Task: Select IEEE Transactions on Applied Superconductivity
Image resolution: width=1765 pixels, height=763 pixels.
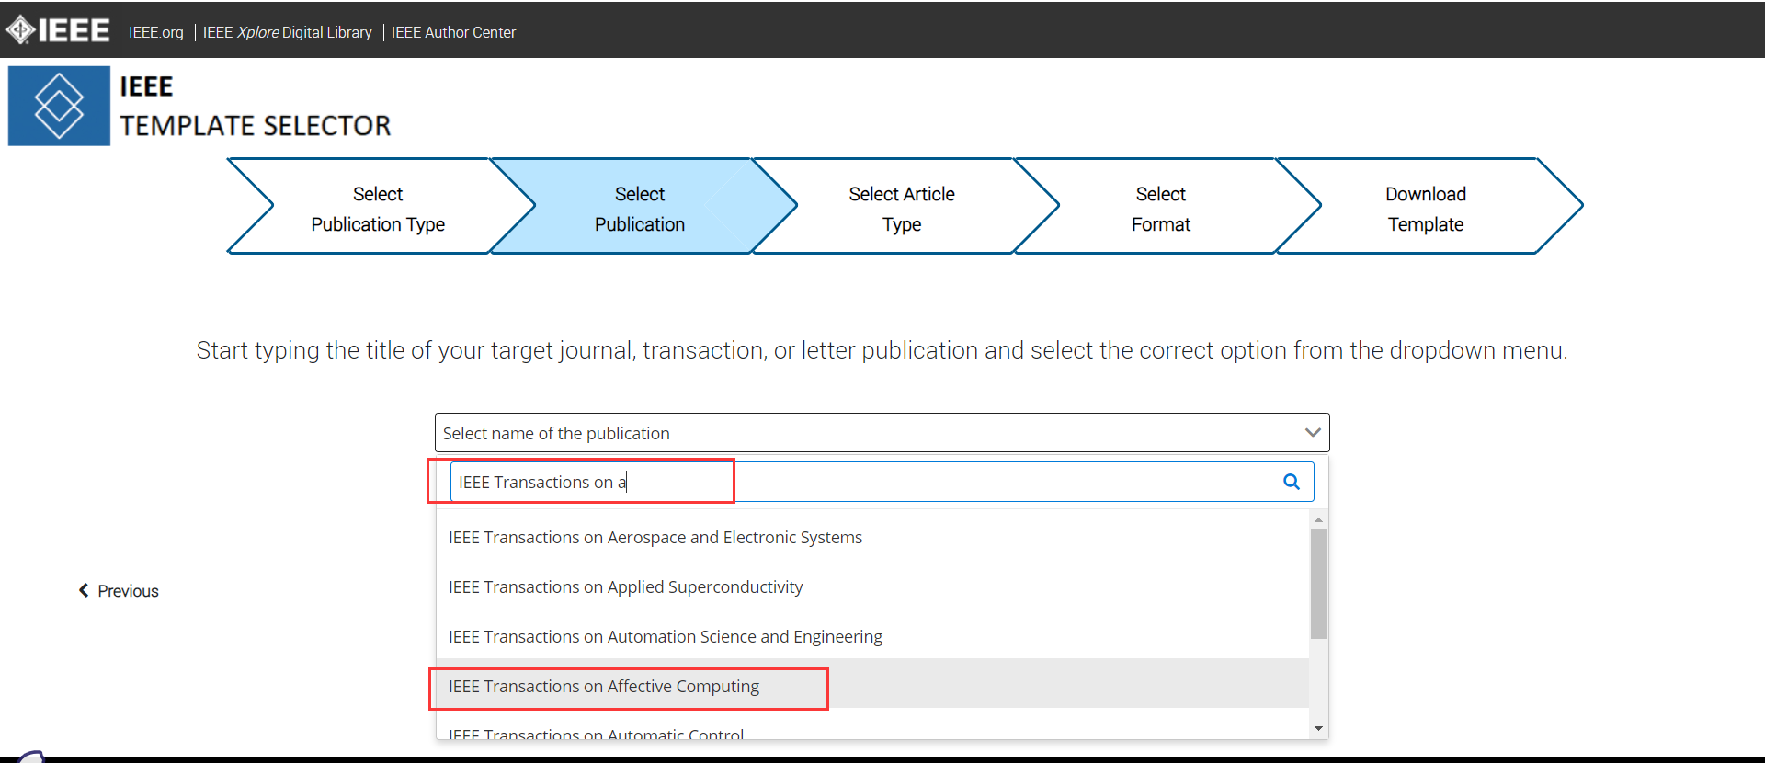Action: coord(872,586)
